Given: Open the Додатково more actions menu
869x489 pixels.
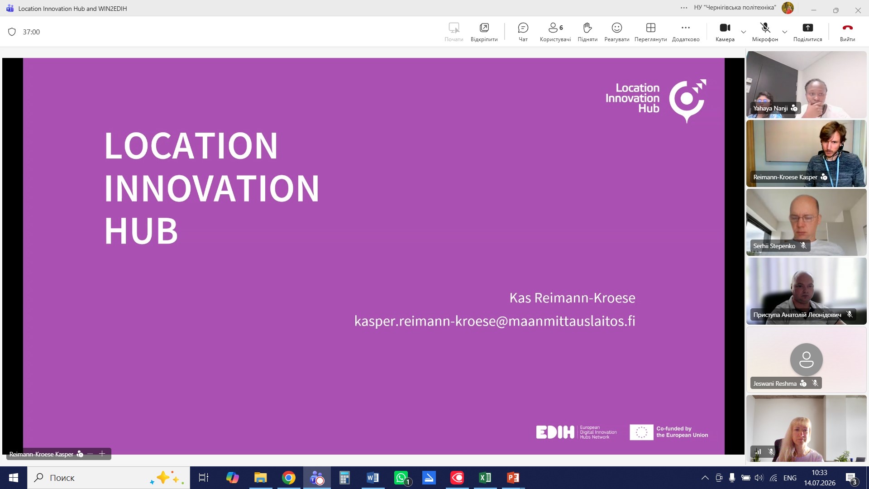Looking at the screenshot, I should coord(686,32).
